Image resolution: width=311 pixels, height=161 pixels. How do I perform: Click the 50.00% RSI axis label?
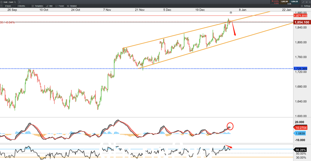[301, 154]
